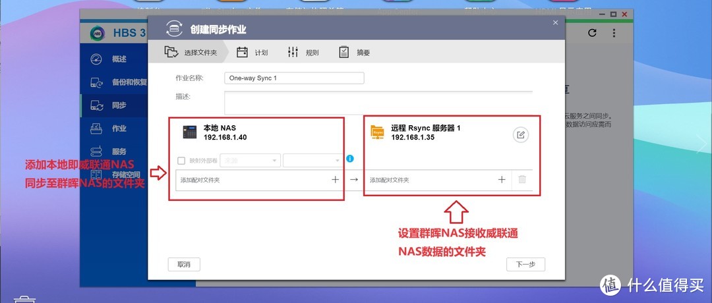
Task: Switch to the 计划 step tab
Action: (252, 52)
